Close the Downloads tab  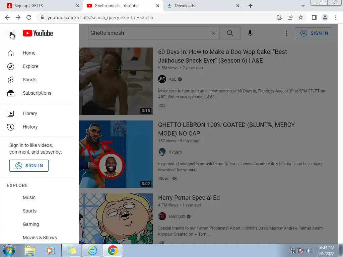coord(238,6)
